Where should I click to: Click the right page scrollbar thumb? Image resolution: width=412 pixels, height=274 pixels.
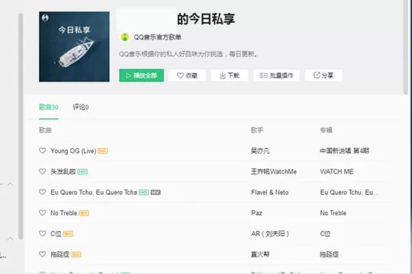pos(406,46)
